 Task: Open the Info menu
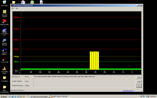tap(17, 8)
